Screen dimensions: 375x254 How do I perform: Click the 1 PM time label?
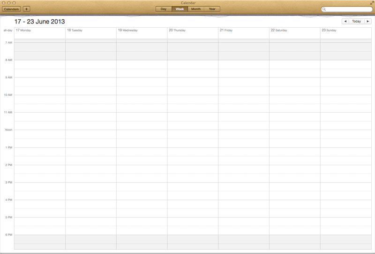[x=9, y=147]
